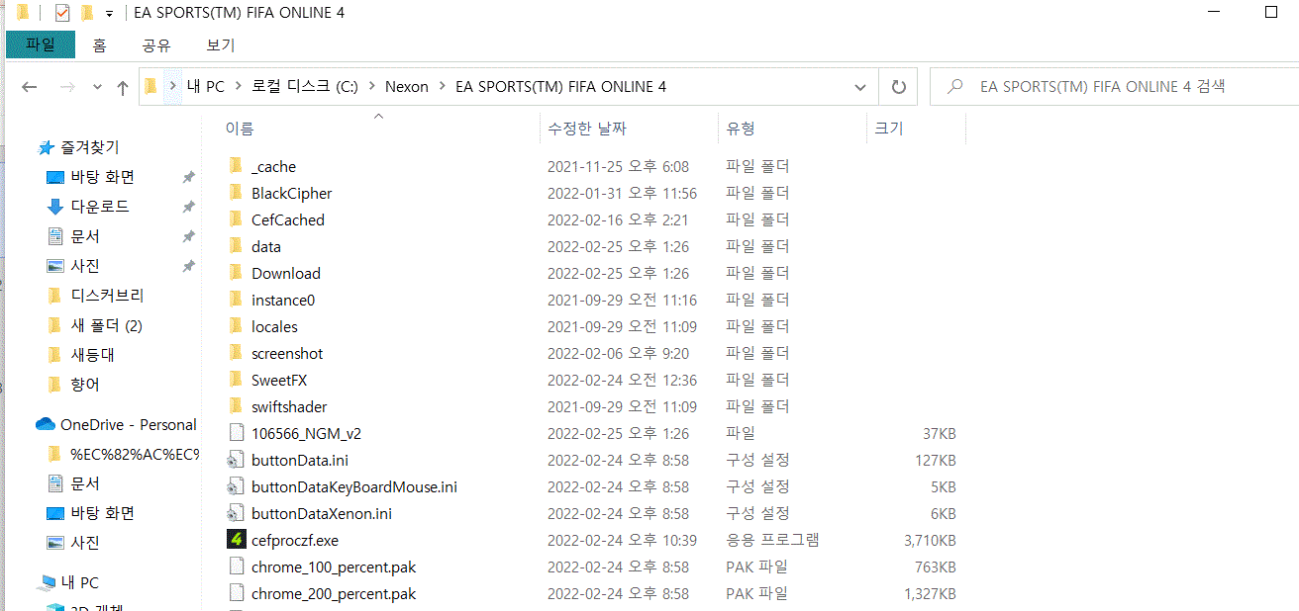
Task: Open 새등대 folder in navigation pane
Action: click(93, 355)
